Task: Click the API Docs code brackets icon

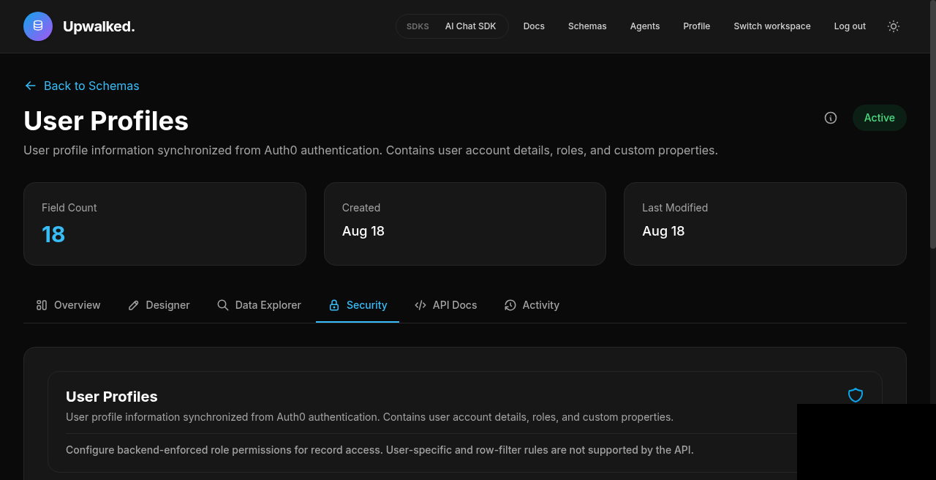Action: tap(420, 305)
